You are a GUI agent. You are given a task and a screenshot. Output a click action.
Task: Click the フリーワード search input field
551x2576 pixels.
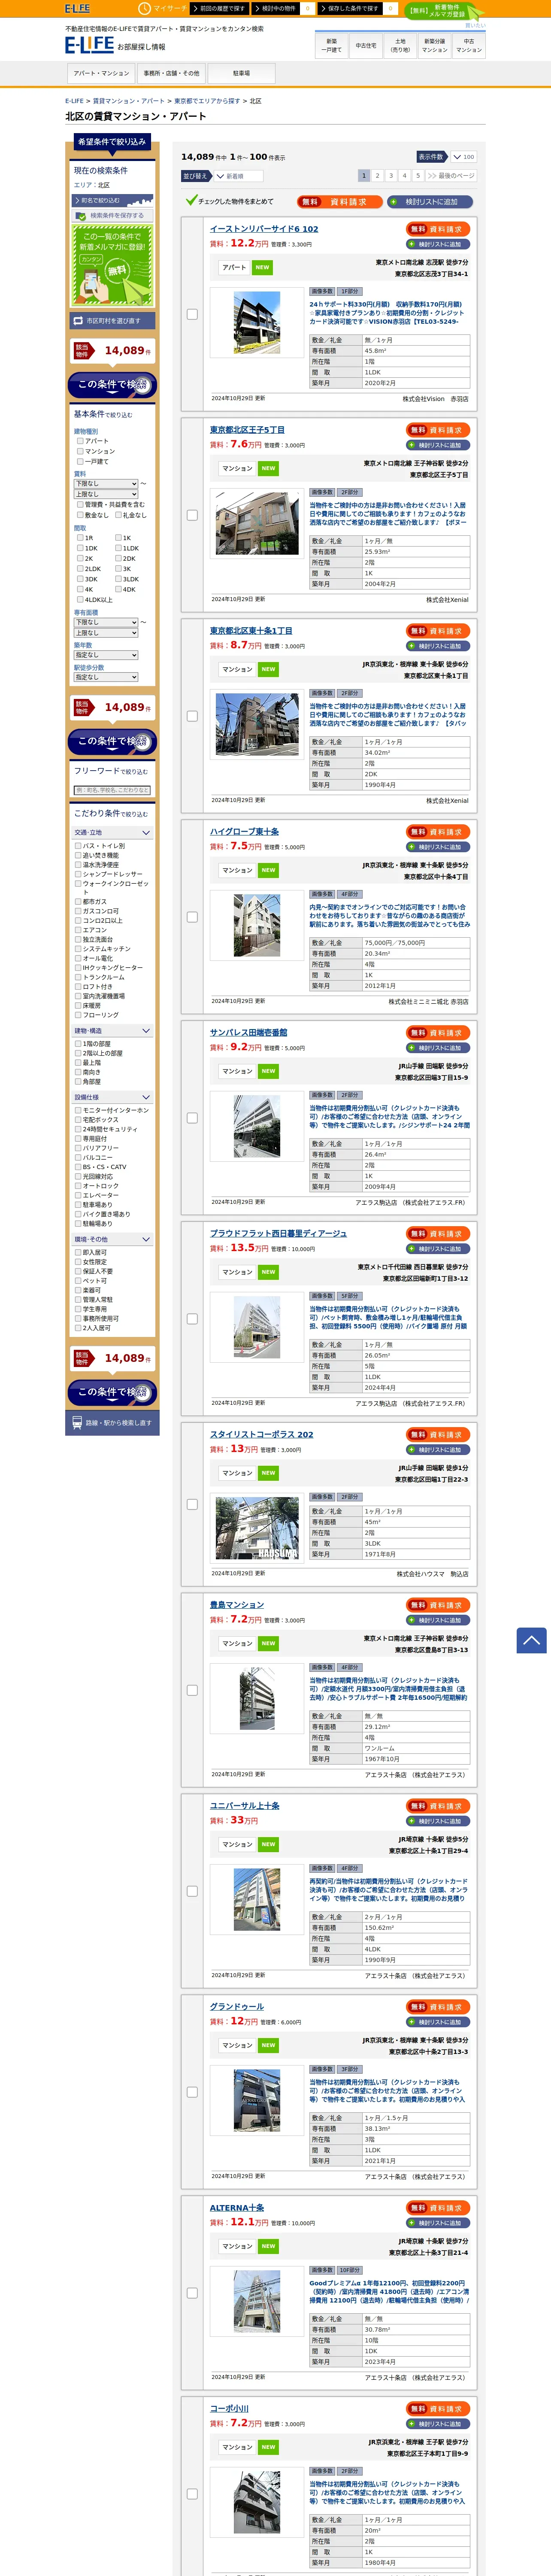pos(112,790)
